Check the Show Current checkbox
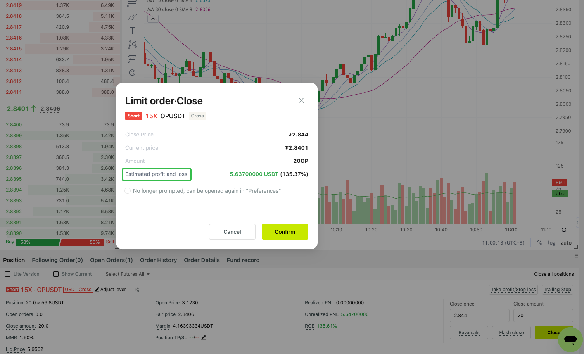Viewport: 584px width, 354px height. [x=56, y=274]
